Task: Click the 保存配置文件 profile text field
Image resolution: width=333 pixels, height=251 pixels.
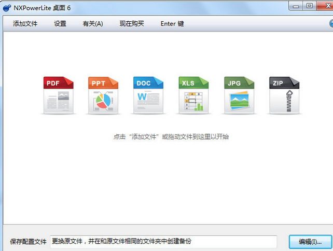Action: [x=163, y=242]
